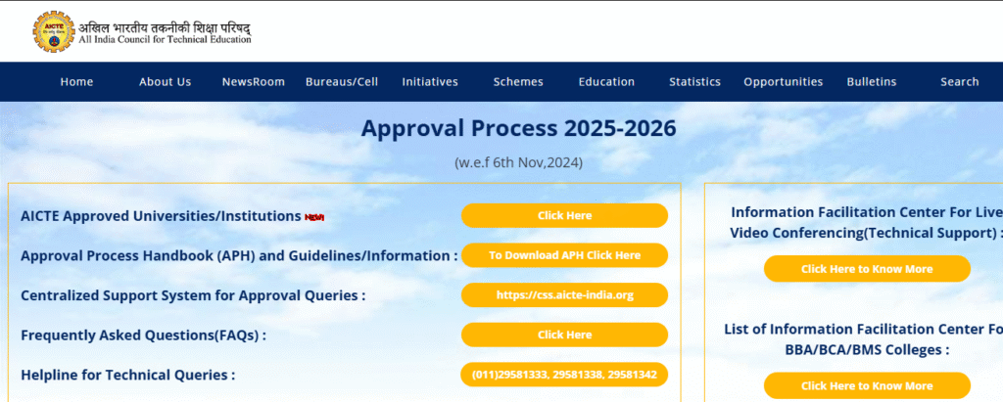This screenshot has width=1003, height=402.
Task: Know more about Live Video Conferencing support
Action: 867,269
